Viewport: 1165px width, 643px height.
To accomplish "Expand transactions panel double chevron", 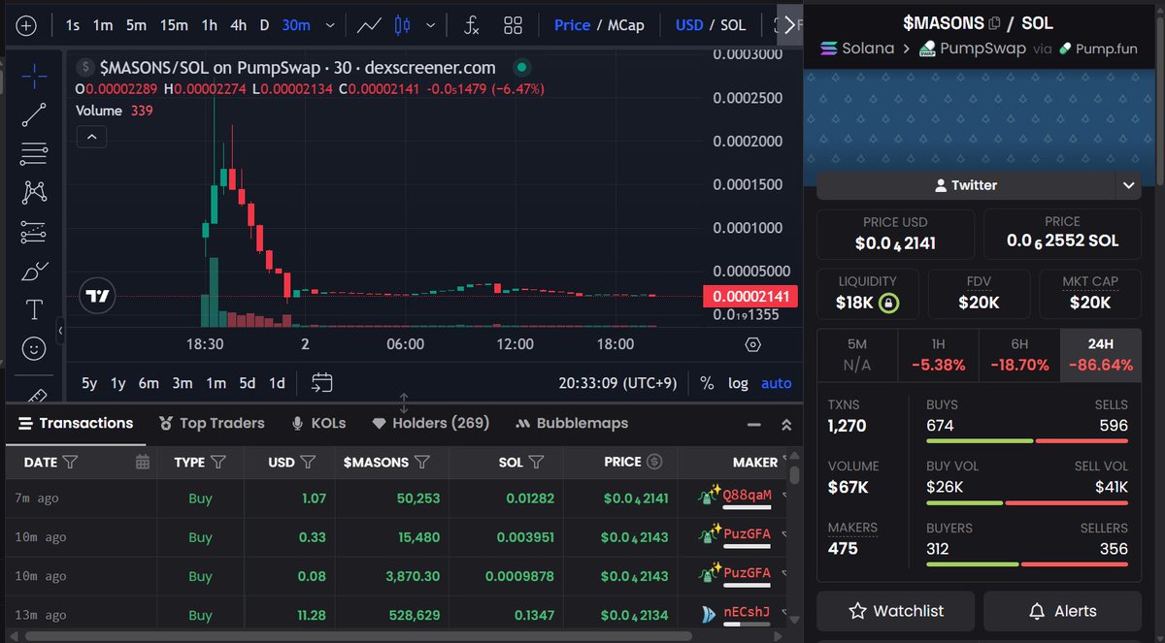I will [x=786, y=425].
